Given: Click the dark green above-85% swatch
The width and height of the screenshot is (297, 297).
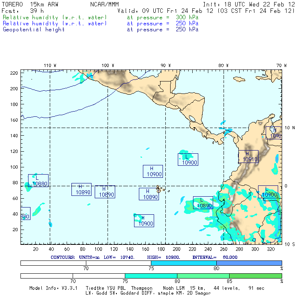Looking at the screenshot, I should pyautogui.click(x=256, y=276).
